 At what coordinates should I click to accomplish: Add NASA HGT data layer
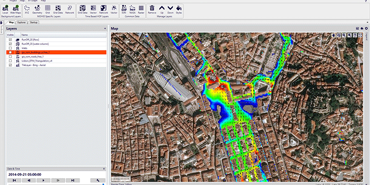(x=133, y=9)
